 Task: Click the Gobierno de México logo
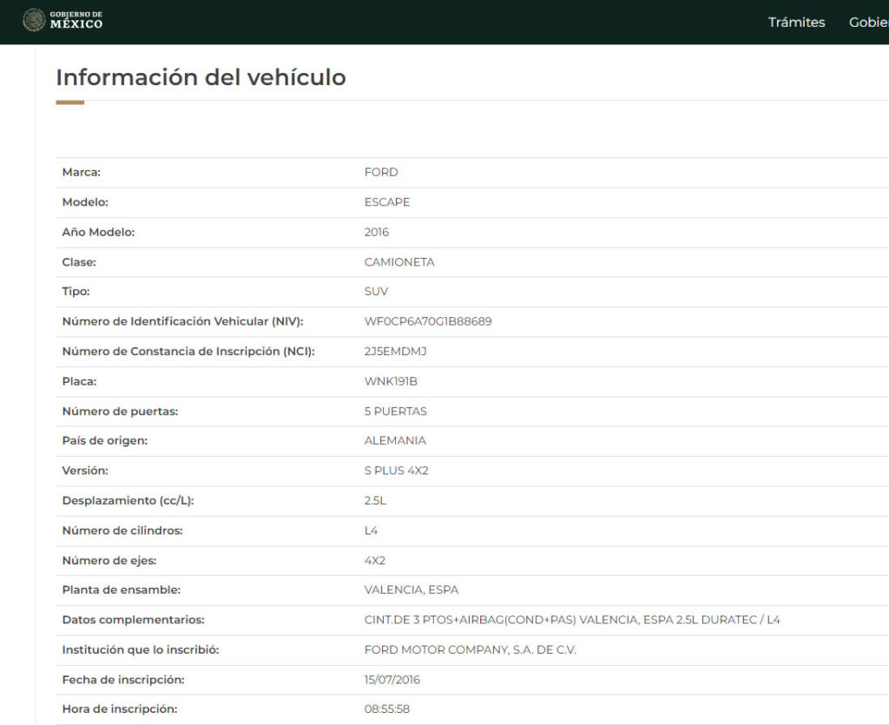pos(63,20)
